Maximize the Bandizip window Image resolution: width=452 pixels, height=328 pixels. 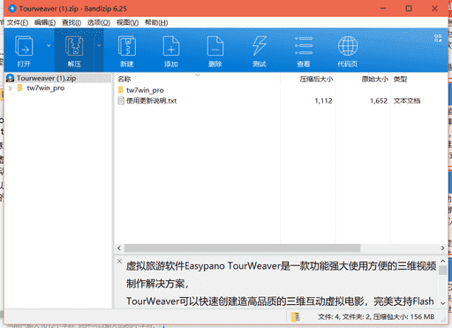coord(409,8)
